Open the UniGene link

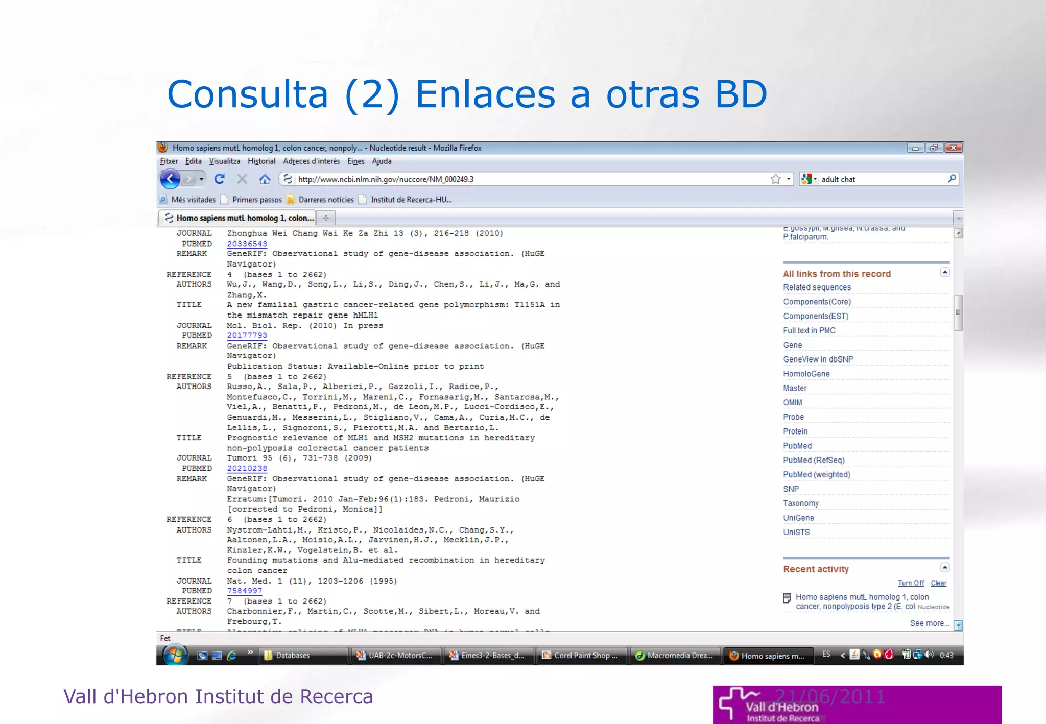point(799,518)
